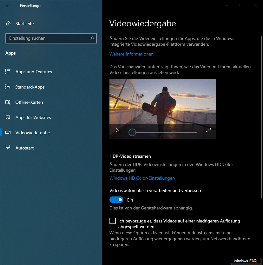Click the video seek slider handle
The width and height of the screenshot is (263, 265).
(132, 132)
